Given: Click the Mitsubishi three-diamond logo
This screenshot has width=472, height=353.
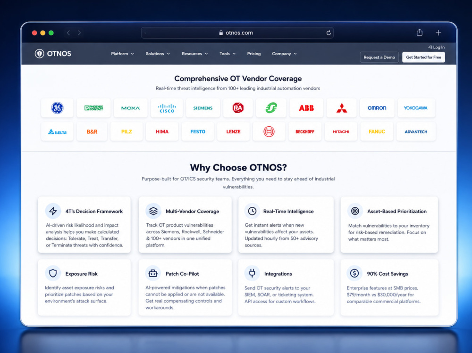Looking at the screenshot, I should click(342, 107).
